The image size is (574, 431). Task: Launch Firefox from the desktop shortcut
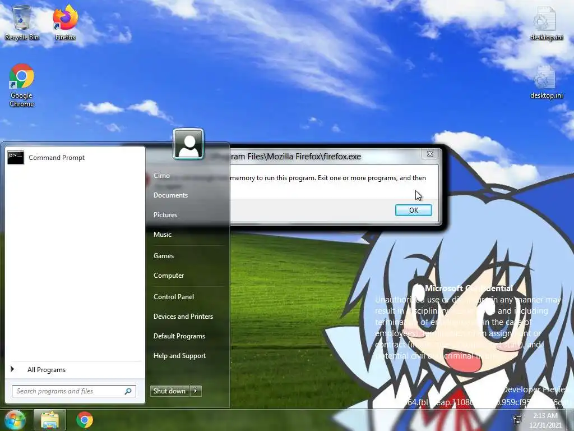coord(65,22)
